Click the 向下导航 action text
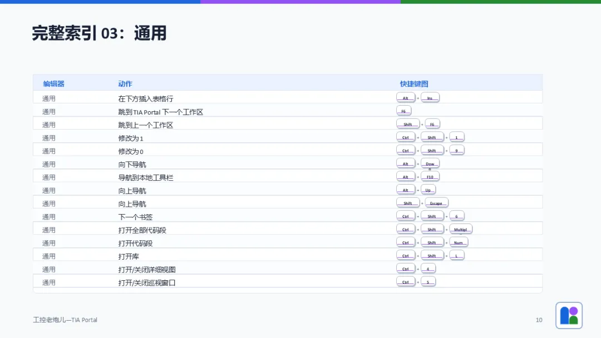The height and width of the screenshot is (338, 601). pyautogui.click(x=132, y=164)
